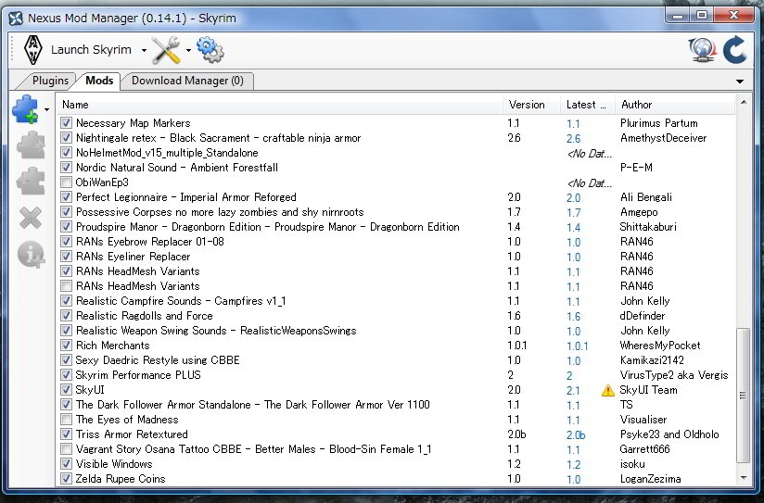Image resolution: width=764 pixels, height=503 pixels.
Task: Uncheck Visible Windows mod
Action: pyautogui.click(x=66, y=464)
